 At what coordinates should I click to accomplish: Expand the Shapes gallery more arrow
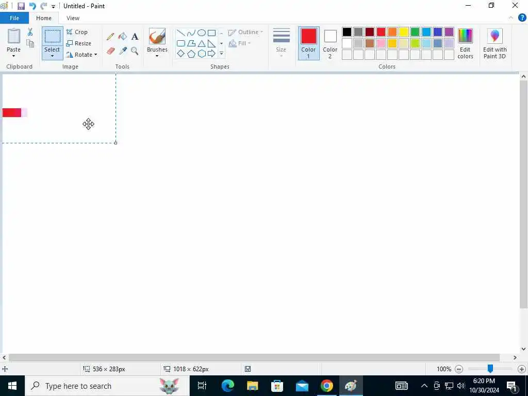221,54
